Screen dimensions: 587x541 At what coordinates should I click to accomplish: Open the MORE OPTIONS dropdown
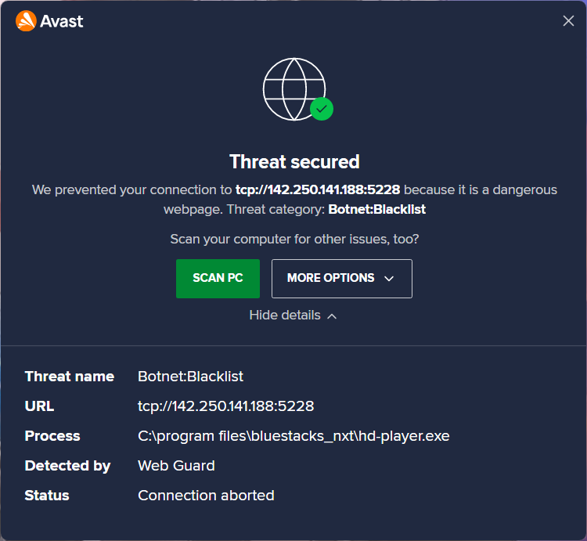(x=342, y=279)
